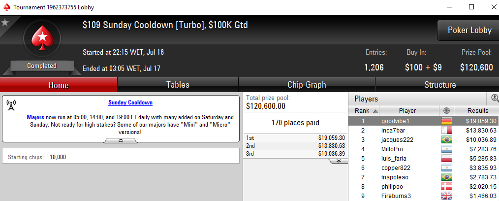Open the Structure tab
The width and height of the screenshot is (499, 201).
(x=440, y=85)
